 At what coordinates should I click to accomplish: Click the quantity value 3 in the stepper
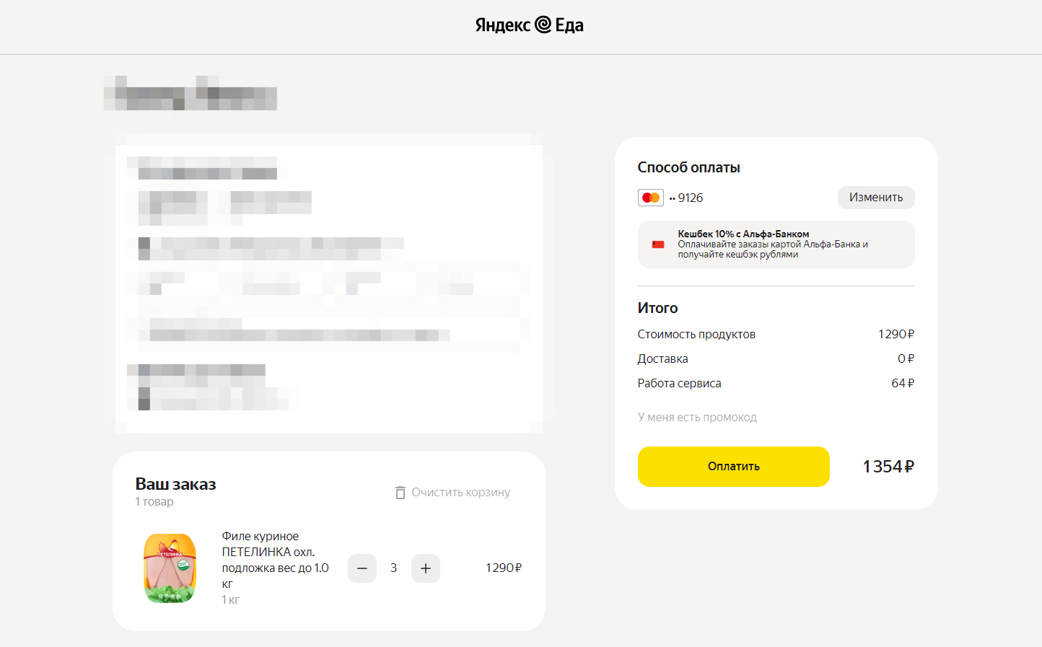394,568
